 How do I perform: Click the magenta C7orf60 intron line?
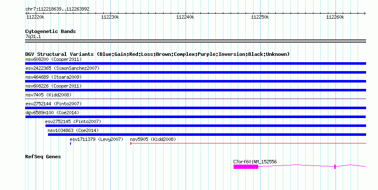[296, 165]
